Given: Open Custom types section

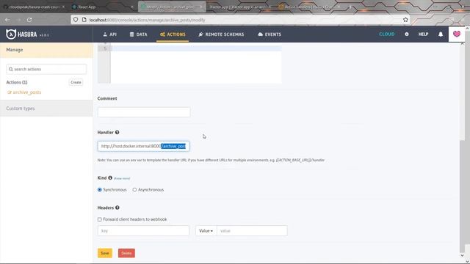Looking at the screenshot, I should [46, 109].
